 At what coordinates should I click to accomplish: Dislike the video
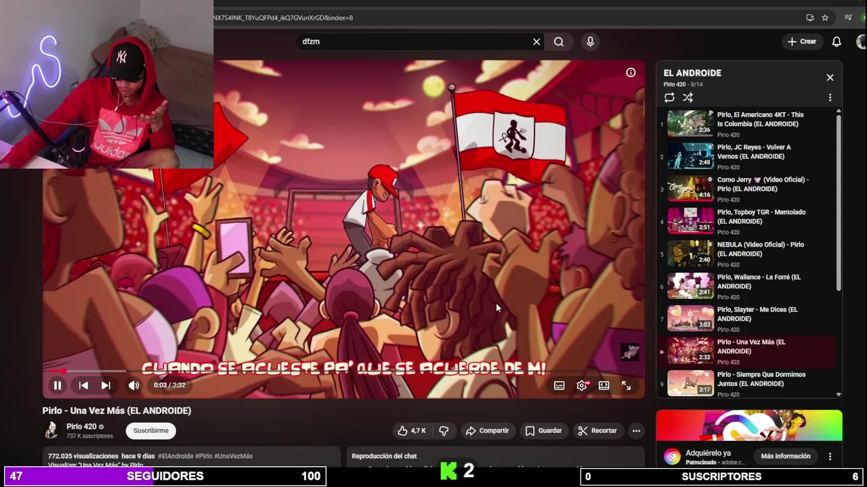(444, 431)
